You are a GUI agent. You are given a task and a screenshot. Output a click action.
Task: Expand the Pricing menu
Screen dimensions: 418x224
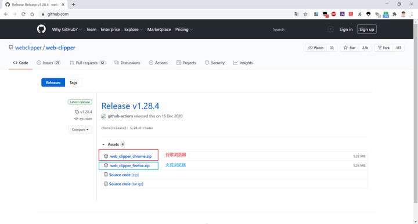pyautogui.click(x=183, y=30)
